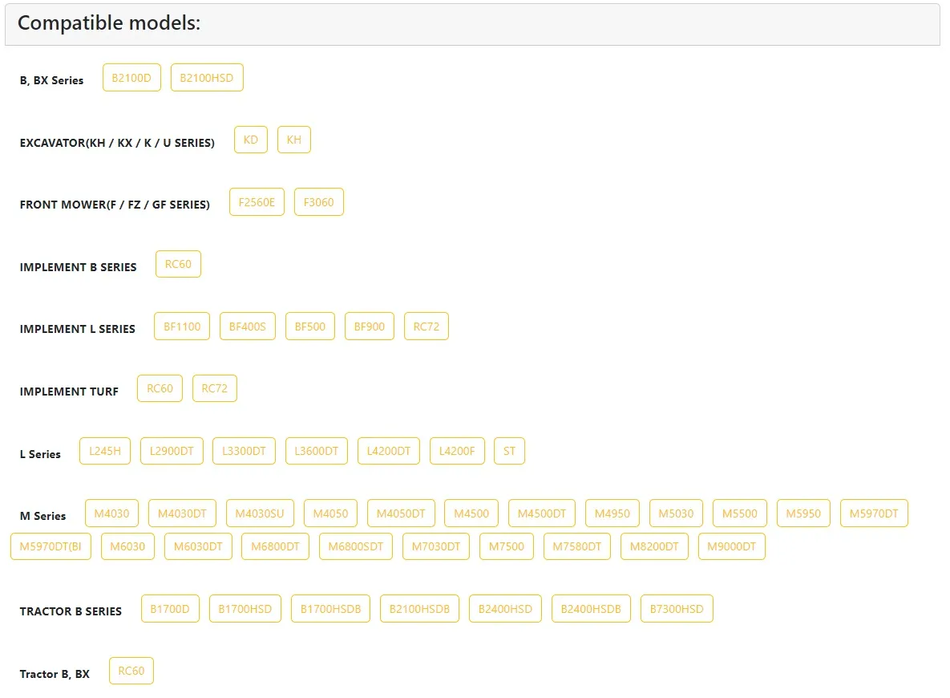Click the M Series label

pos(42,516)
